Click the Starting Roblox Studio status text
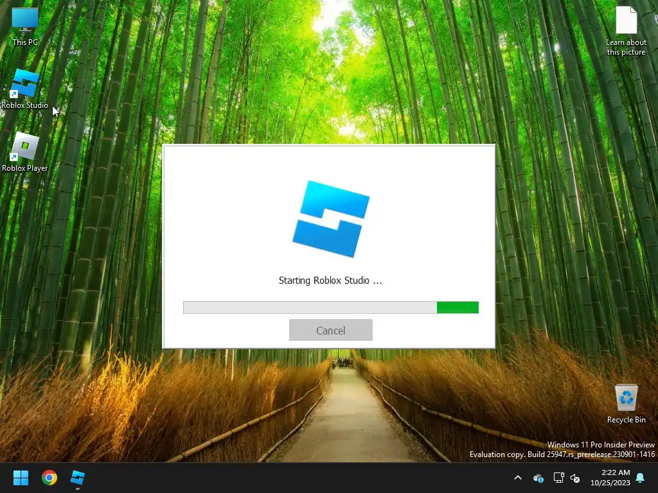 330,281
